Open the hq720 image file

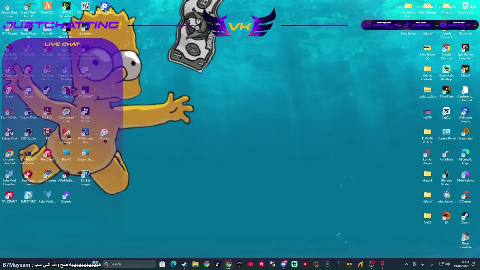427,114
